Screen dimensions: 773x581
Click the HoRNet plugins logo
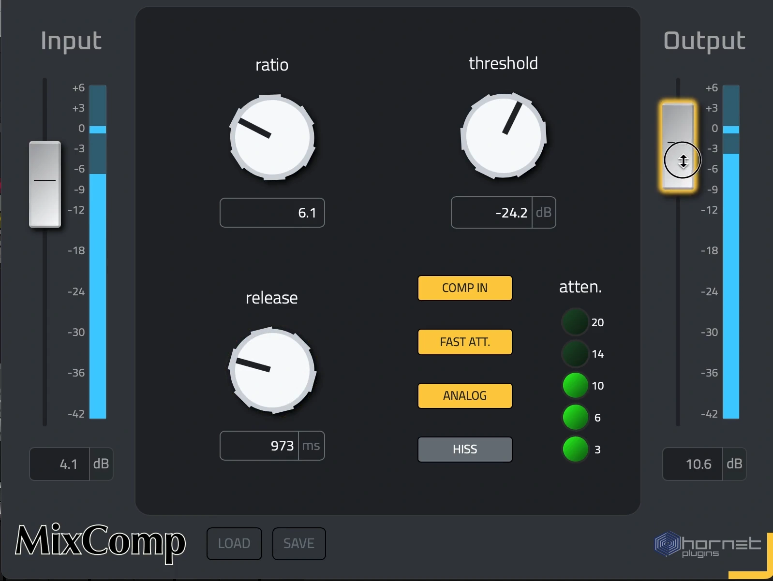(x=708, y=545)
